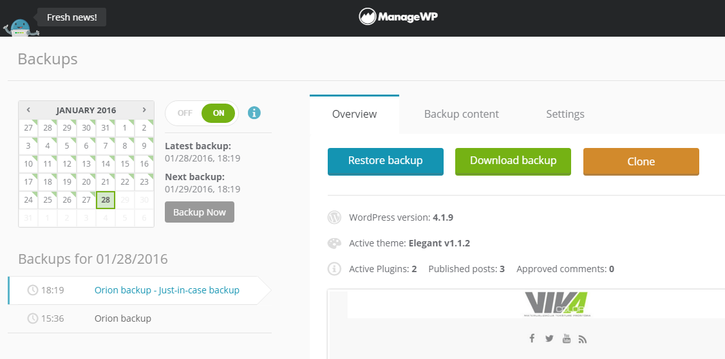Click the orange Clone button
Viewport: 725px width, 359px height.
tap(641, 162)
